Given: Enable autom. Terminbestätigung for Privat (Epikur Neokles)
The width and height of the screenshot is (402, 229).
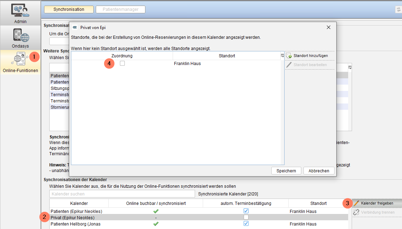Looking at the screenshot, I should coord(246,217).
